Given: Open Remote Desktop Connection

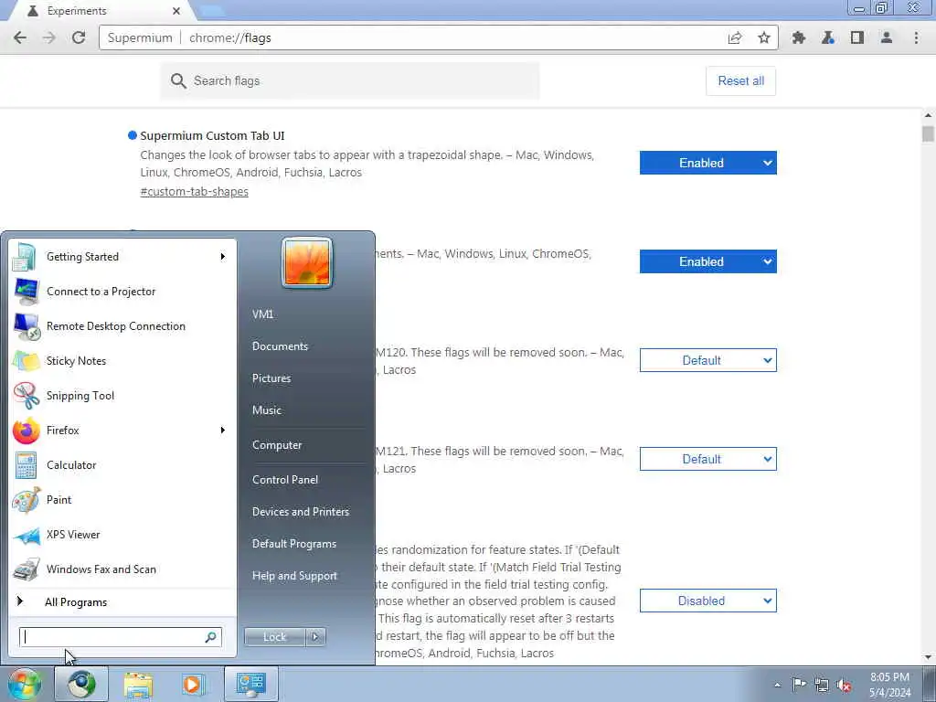Looking at the screenshot, I should click(x=122, y=326).
